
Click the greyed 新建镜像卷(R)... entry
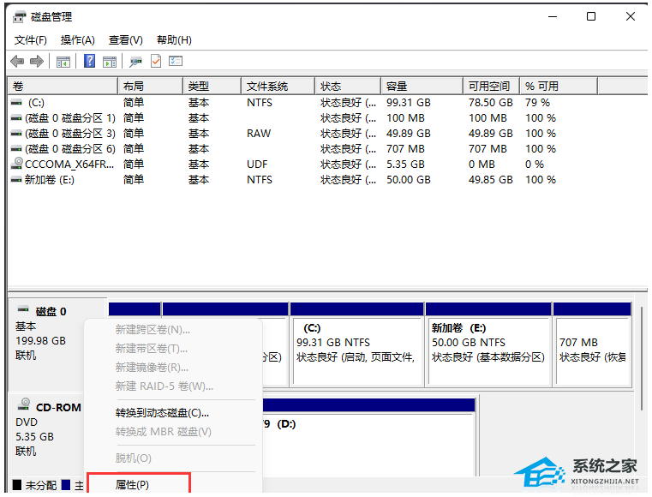(152, 368)
